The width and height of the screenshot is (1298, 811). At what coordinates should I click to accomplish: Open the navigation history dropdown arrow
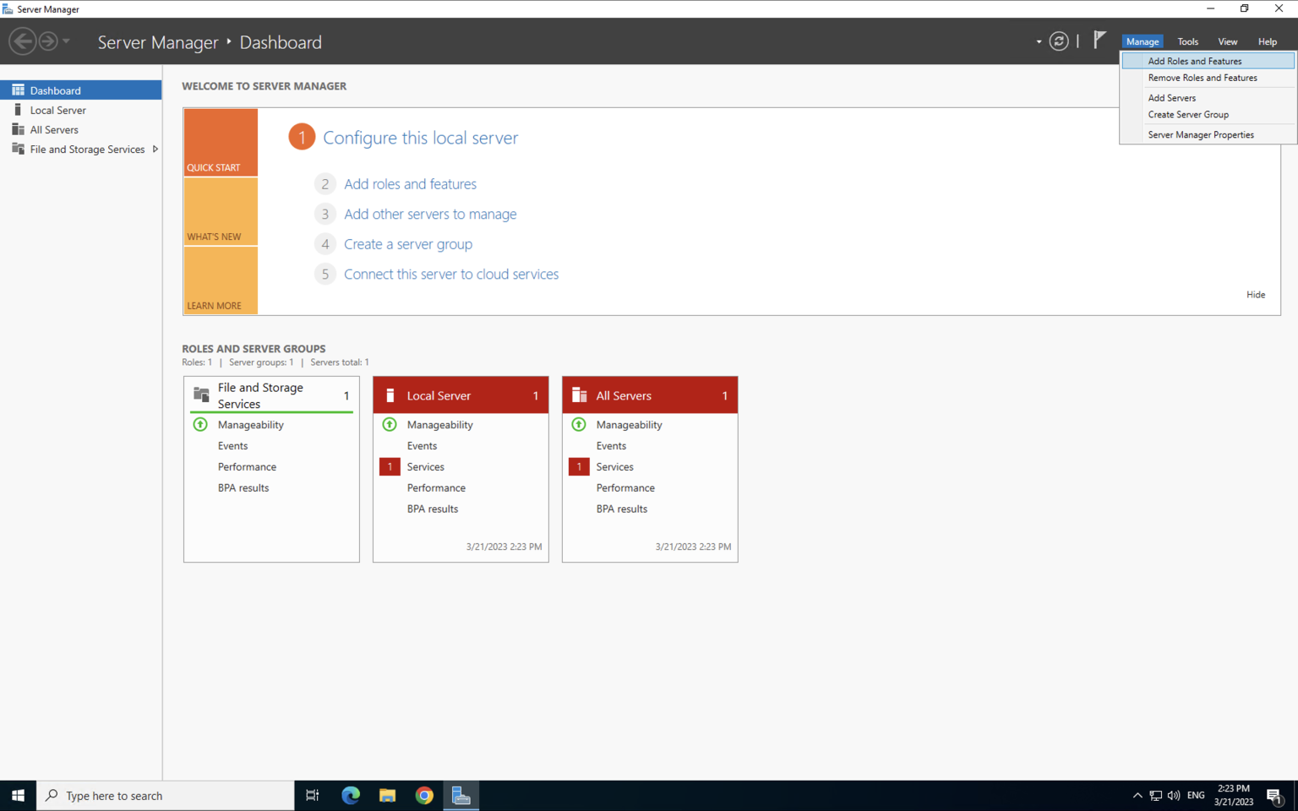(x=66, y=41)
